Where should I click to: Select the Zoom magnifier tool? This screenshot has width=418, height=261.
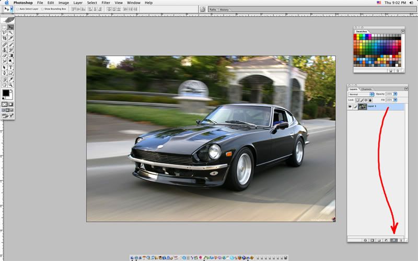click(x=10, y=85)
